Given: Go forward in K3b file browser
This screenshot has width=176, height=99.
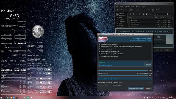Looking at the screenshot, I should point(134,14).
